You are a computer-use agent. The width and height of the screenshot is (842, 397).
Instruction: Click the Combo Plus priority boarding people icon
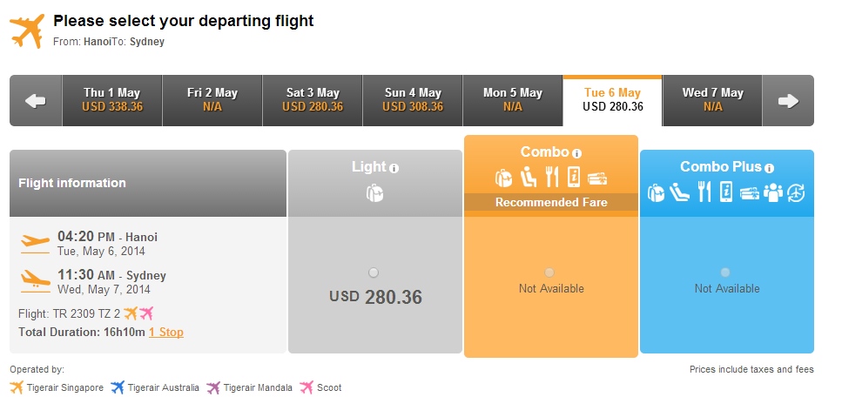[x=772, y=192]
